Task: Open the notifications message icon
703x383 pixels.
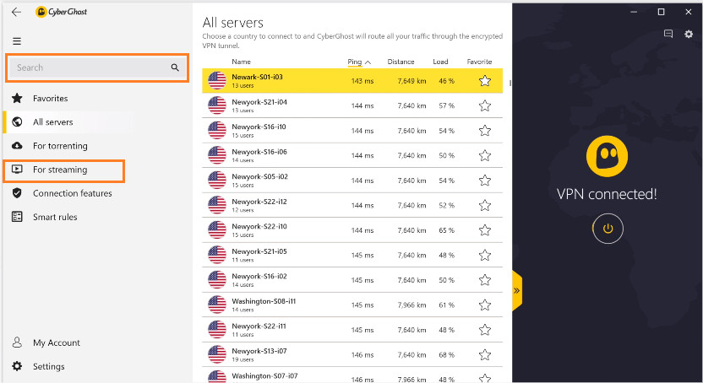Action: [668, 34]
